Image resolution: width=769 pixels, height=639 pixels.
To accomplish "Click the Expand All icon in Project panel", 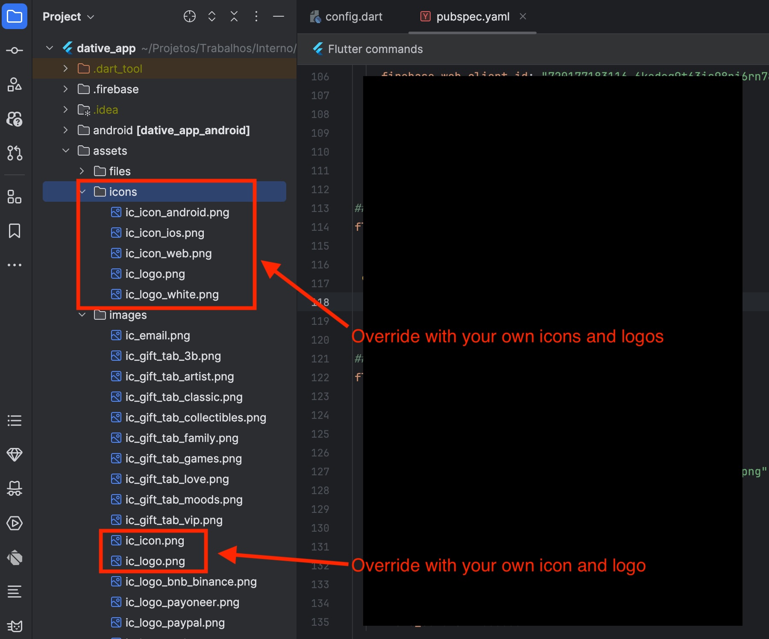I will pyautogui.click(x=212, y=17).
